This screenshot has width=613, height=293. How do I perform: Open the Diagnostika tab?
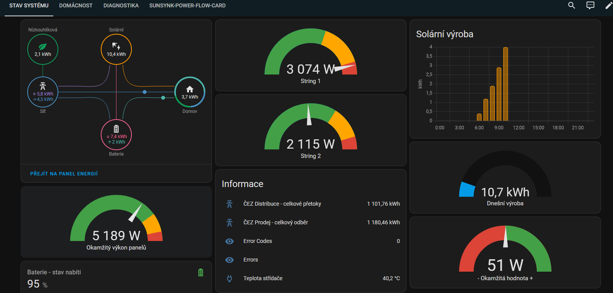(x=121, y=5)
